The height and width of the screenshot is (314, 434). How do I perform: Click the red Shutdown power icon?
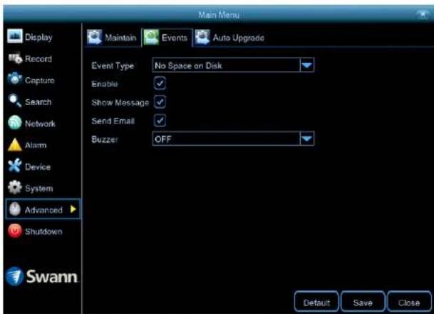[x=15, y=231]
